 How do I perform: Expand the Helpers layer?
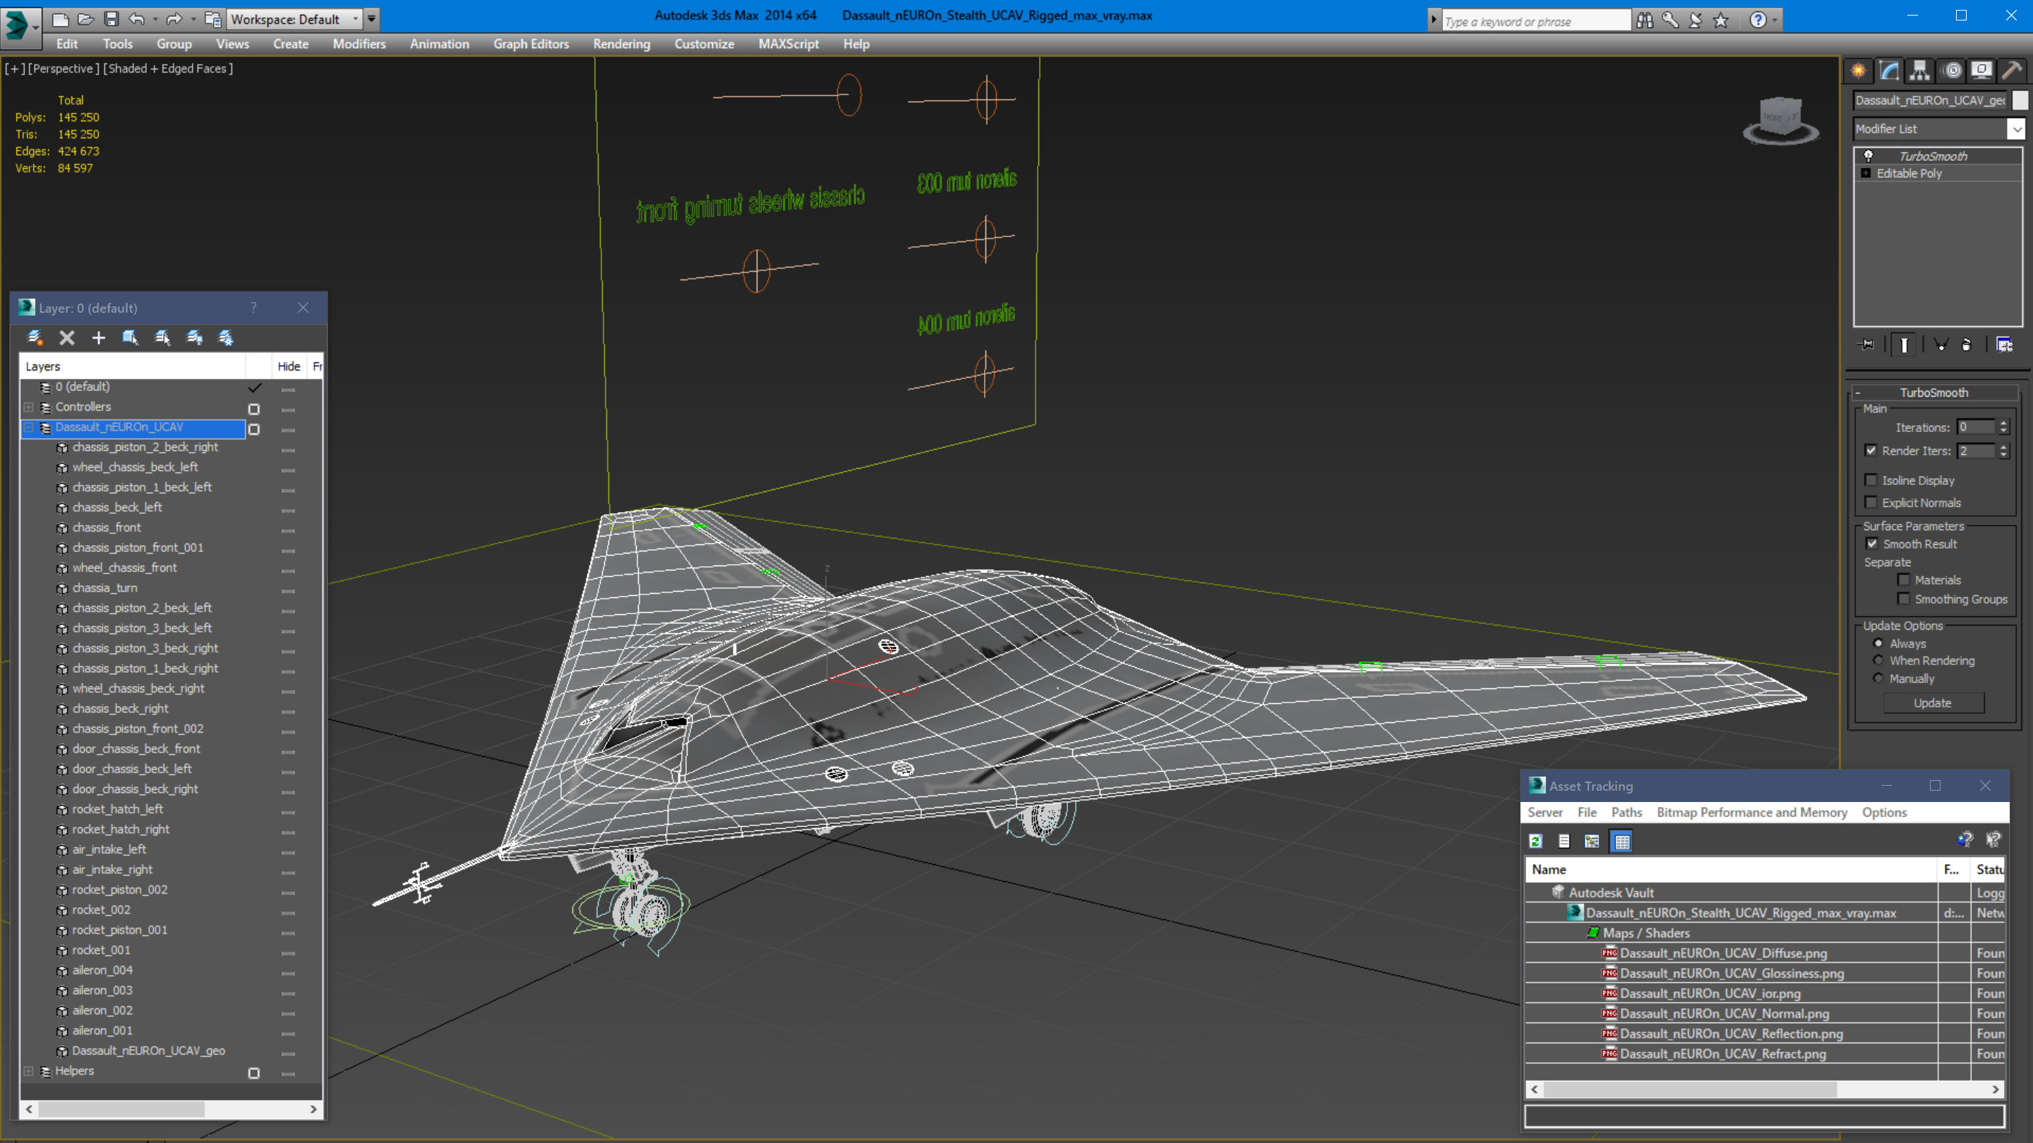[28, 1071]
